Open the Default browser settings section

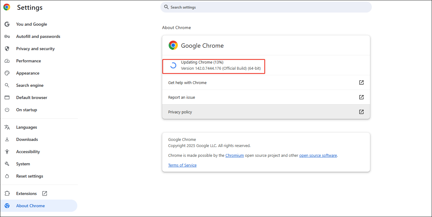pyautogui.click(x=31, y=97)
